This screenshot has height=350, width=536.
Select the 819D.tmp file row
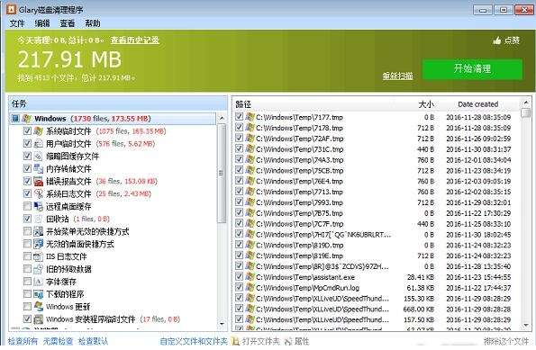[x=376, y=245]
